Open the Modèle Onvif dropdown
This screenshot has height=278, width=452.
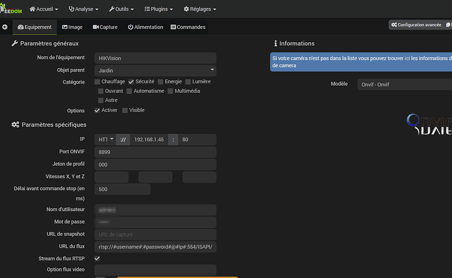405,85
